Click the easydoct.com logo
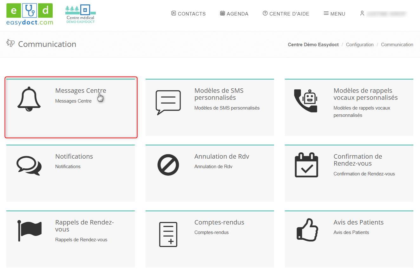The height and width of the screenshot is (272, 420). point(30,14)
